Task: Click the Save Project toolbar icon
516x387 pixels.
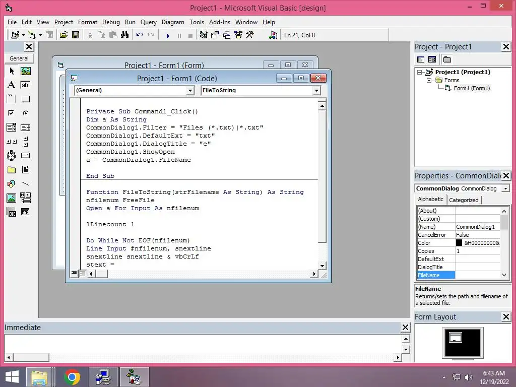Action: click(76, 35)
